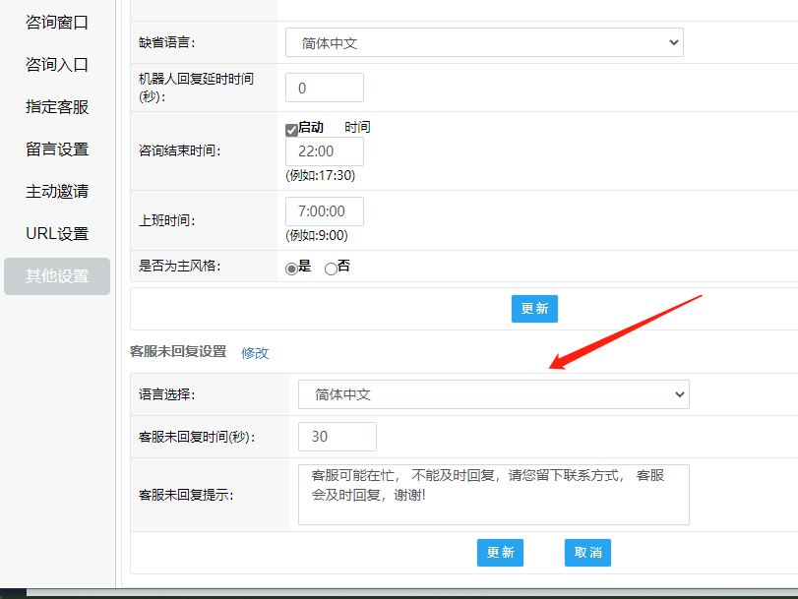The width and height of the screenshot is (798, 599).
Task: Go to 咨询入口 in the sidebar
Action: (57, 65)
